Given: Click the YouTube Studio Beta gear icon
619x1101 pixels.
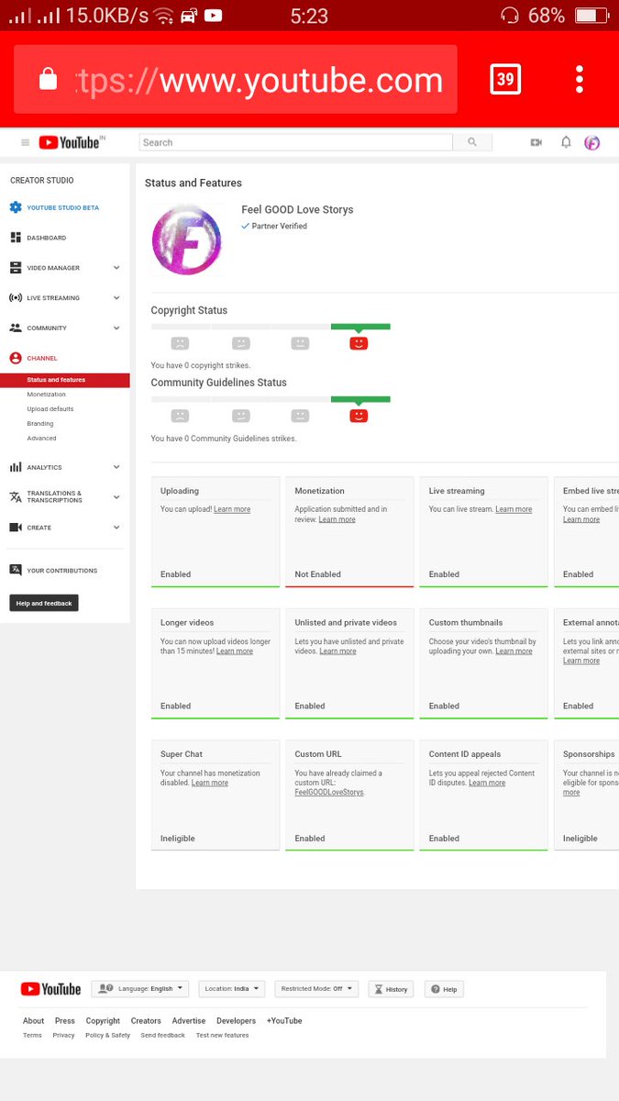Looking at the screenshot, I should tap(16, 207).
